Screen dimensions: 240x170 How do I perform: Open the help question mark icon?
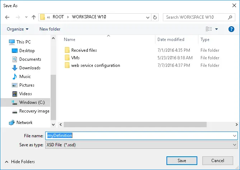(x=231, y=29)
